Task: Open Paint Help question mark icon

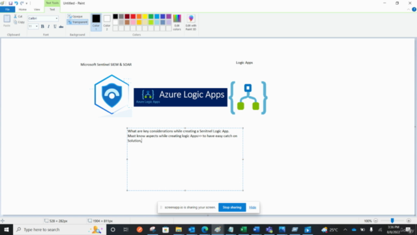Action: coord(414,9)
